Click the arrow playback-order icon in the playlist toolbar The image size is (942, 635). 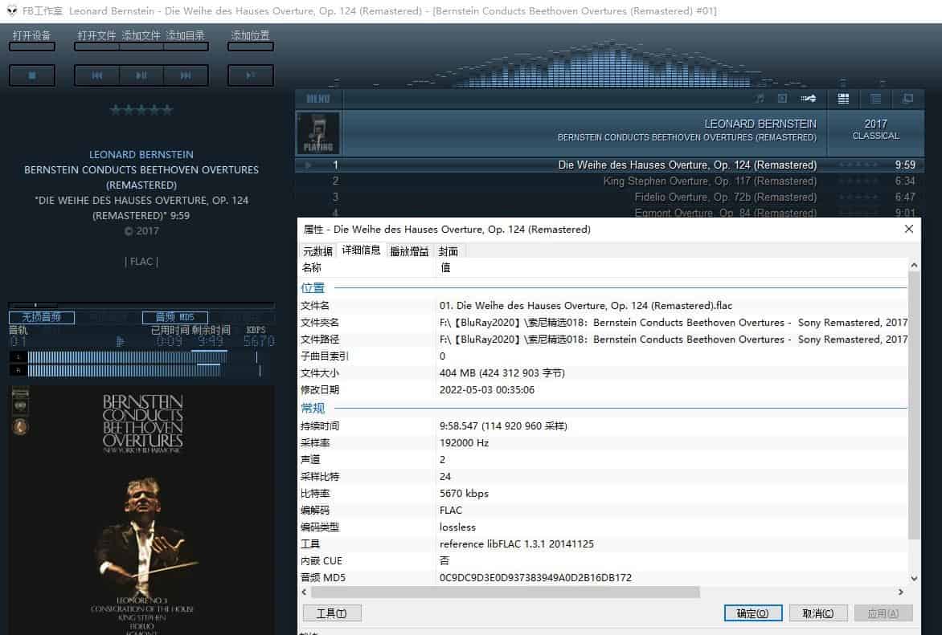[808, 99]
